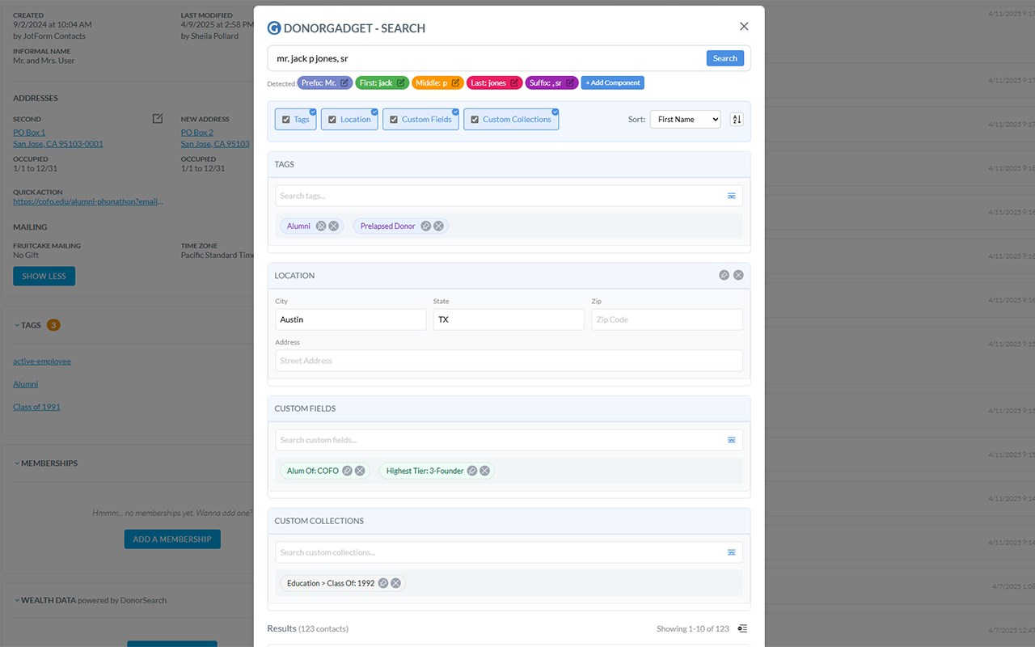
Task: Toggle sort order direction icon
Action: click(737, 119)
